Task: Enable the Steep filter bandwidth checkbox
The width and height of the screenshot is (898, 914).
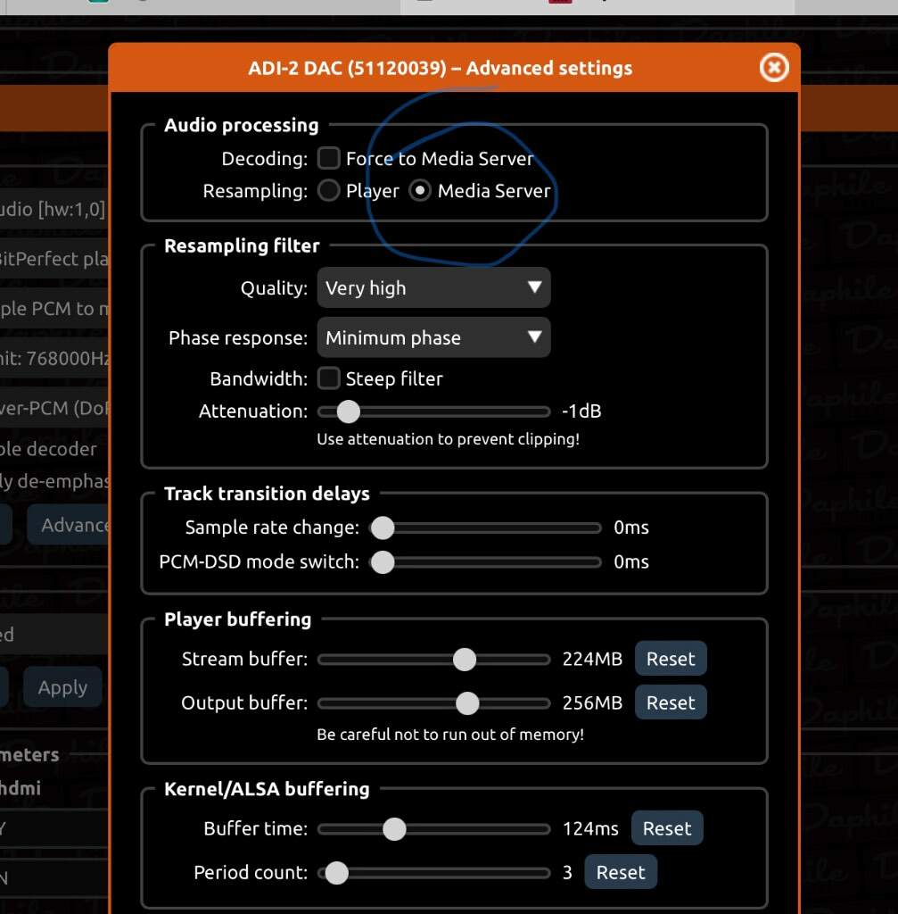Action: point(329,378)
